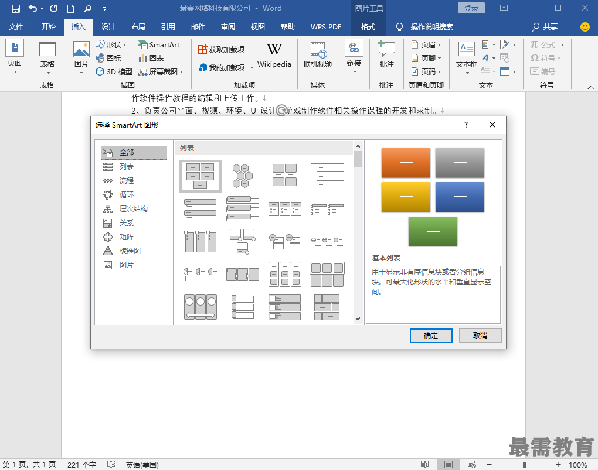Insert an icon via 图标

point(108,58)
